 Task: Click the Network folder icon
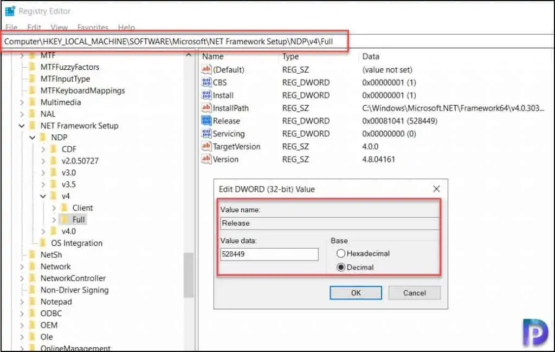33,266
